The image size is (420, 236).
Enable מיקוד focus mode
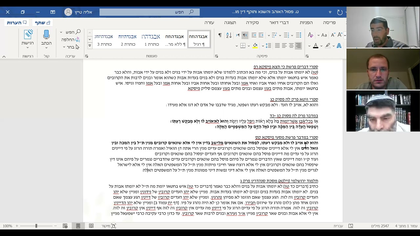pos(109,226)
